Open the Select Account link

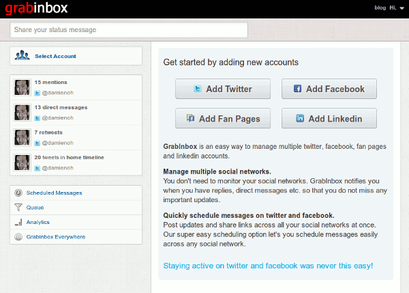pyautogui.click(x=55, y=56)
